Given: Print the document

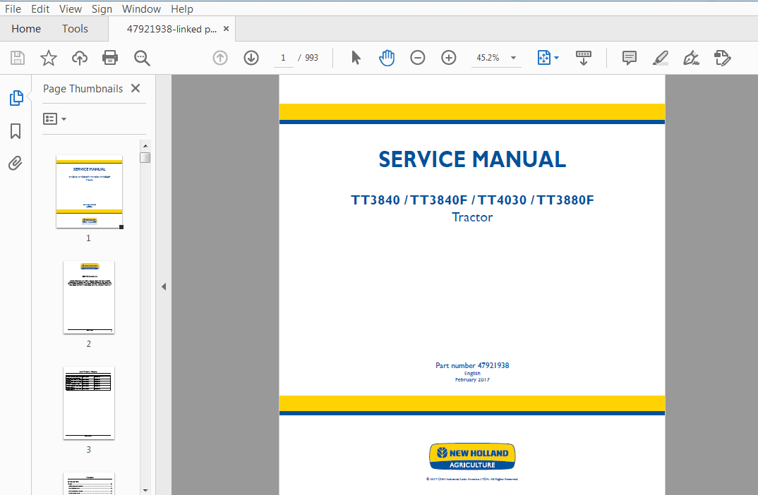Looking at the screenshot, I should 110,58.
